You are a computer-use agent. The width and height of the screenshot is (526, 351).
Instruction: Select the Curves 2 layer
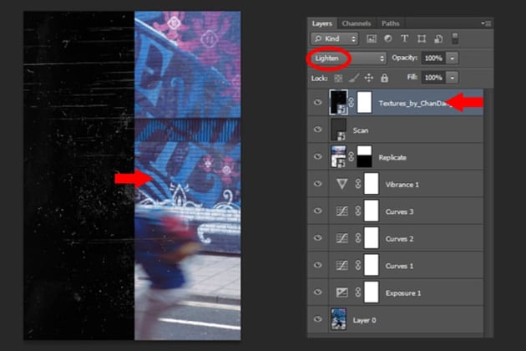pos(396,238)
